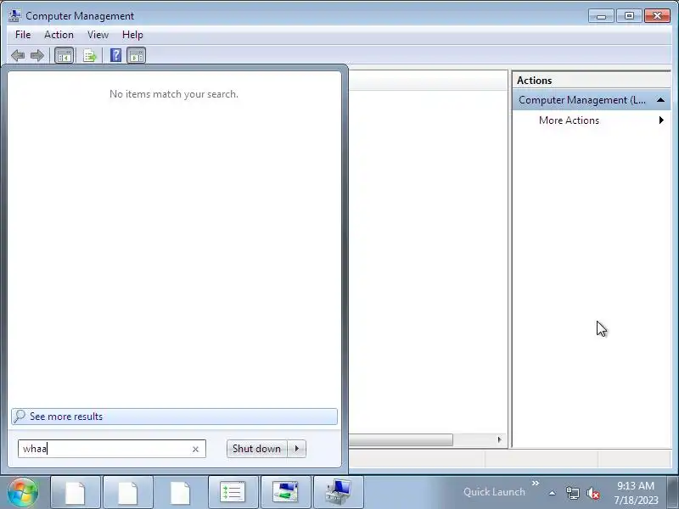679x509 pixels.
Task: Maximize the Computer Management window
Action: pyautogui.click(x=629, y=16)
